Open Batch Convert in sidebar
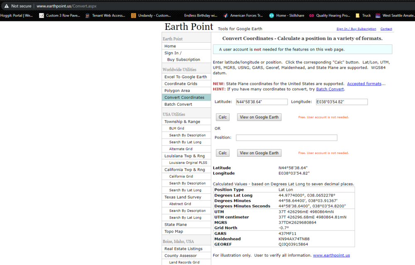 186,104
